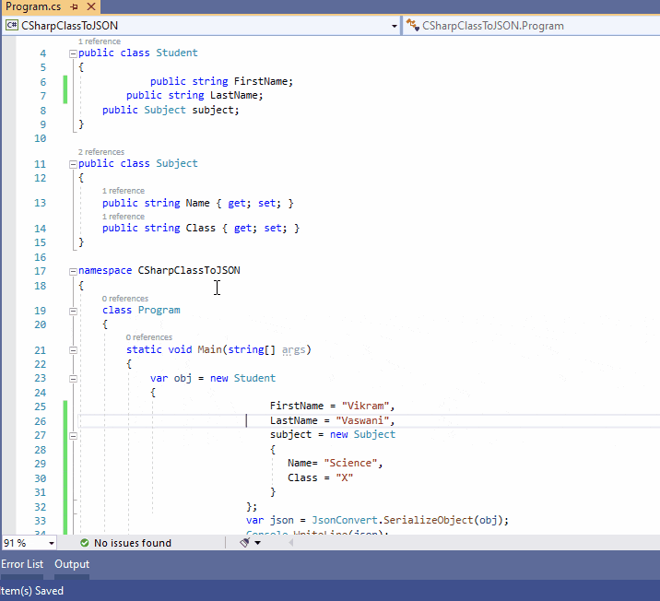Open the code cleanup dropdown arrow
Viewport: 660px width, 601px height.
pos(257,543)
